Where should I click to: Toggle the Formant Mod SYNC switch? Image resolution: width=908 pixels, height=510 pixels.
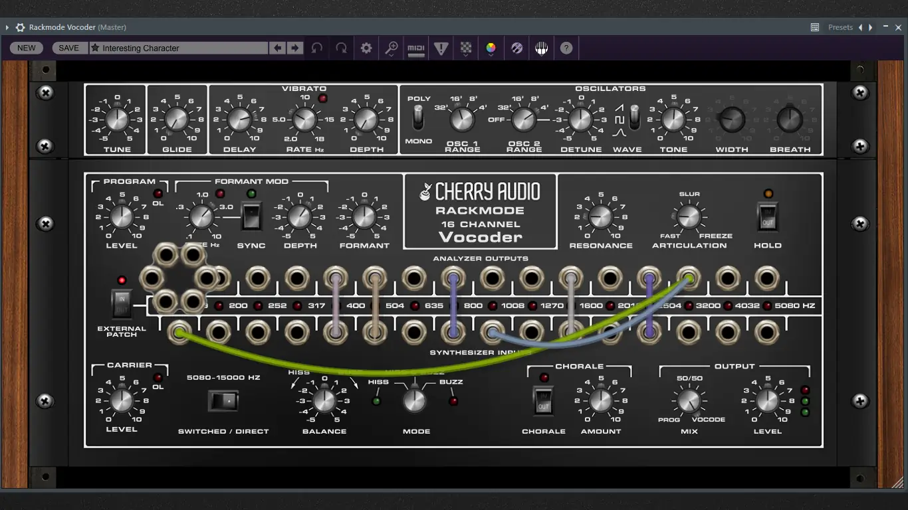point(251,216)
